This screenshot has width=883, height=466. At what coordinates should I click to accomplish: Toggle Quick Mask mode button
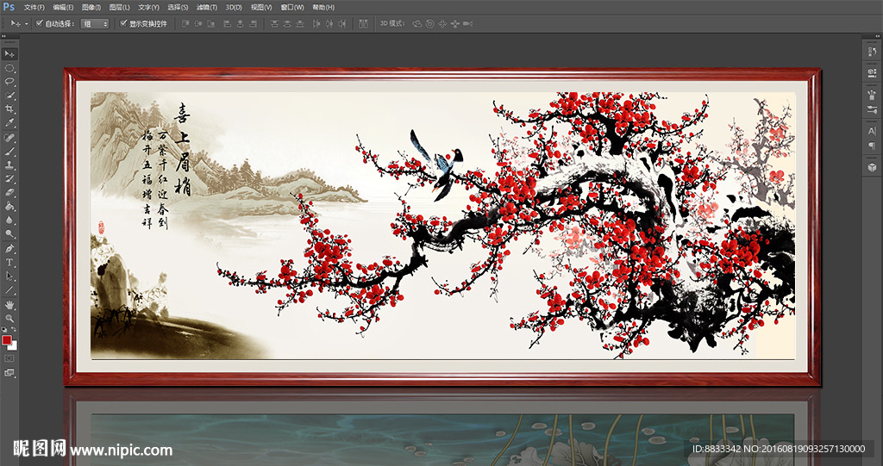pyautogui.click(x=9, y=357)
